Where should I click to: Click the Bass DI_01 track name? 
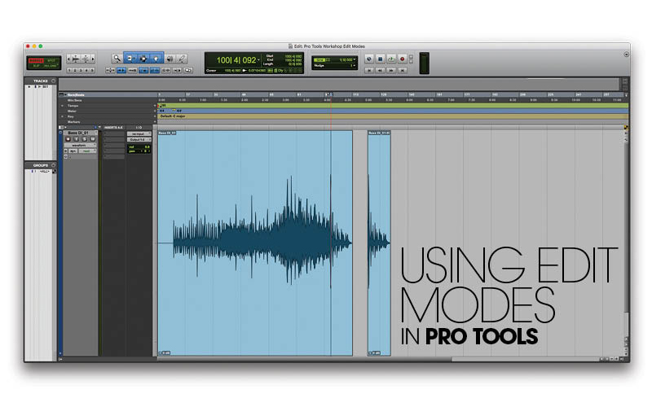point(78,133)
